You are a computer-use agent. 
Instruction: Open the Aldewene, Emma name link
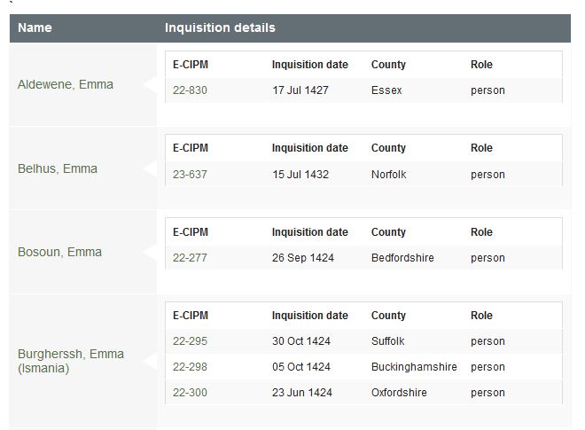[66, 85]
